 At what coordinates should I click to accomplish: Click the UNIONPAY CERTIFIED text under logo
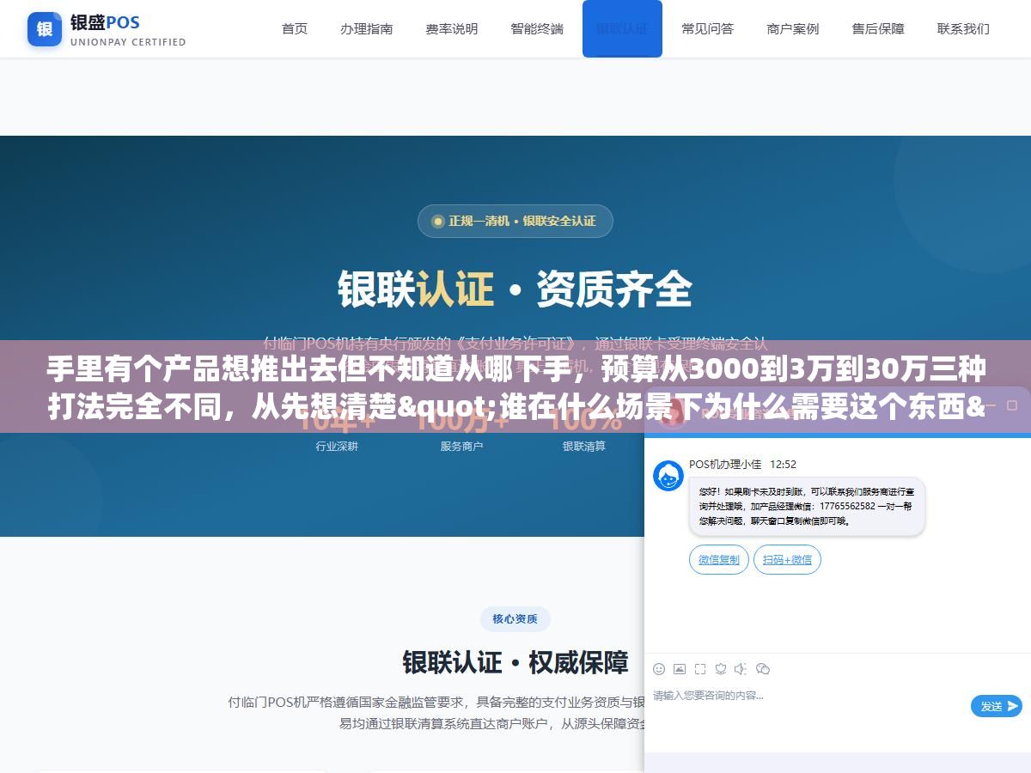(128, 41)
